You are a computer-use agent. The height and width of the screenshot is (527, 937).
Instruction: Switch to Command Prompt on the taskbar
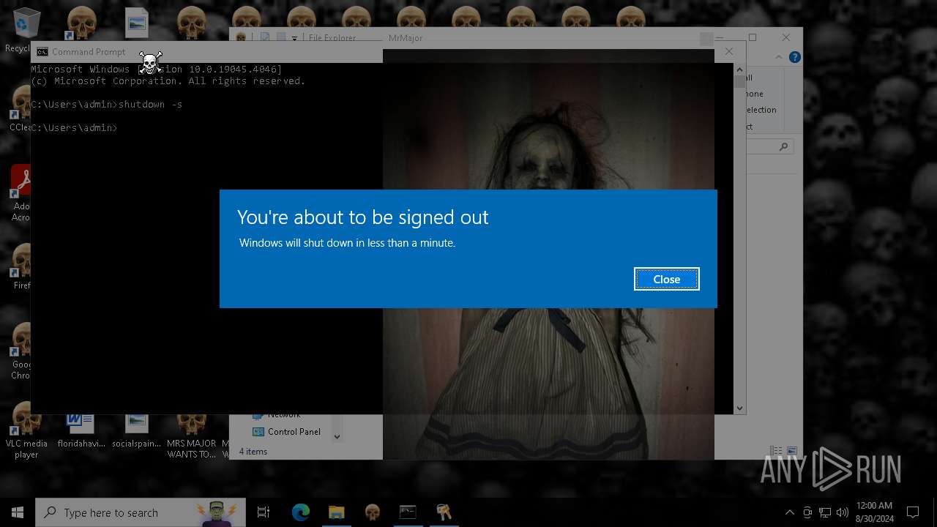[408, 512]
